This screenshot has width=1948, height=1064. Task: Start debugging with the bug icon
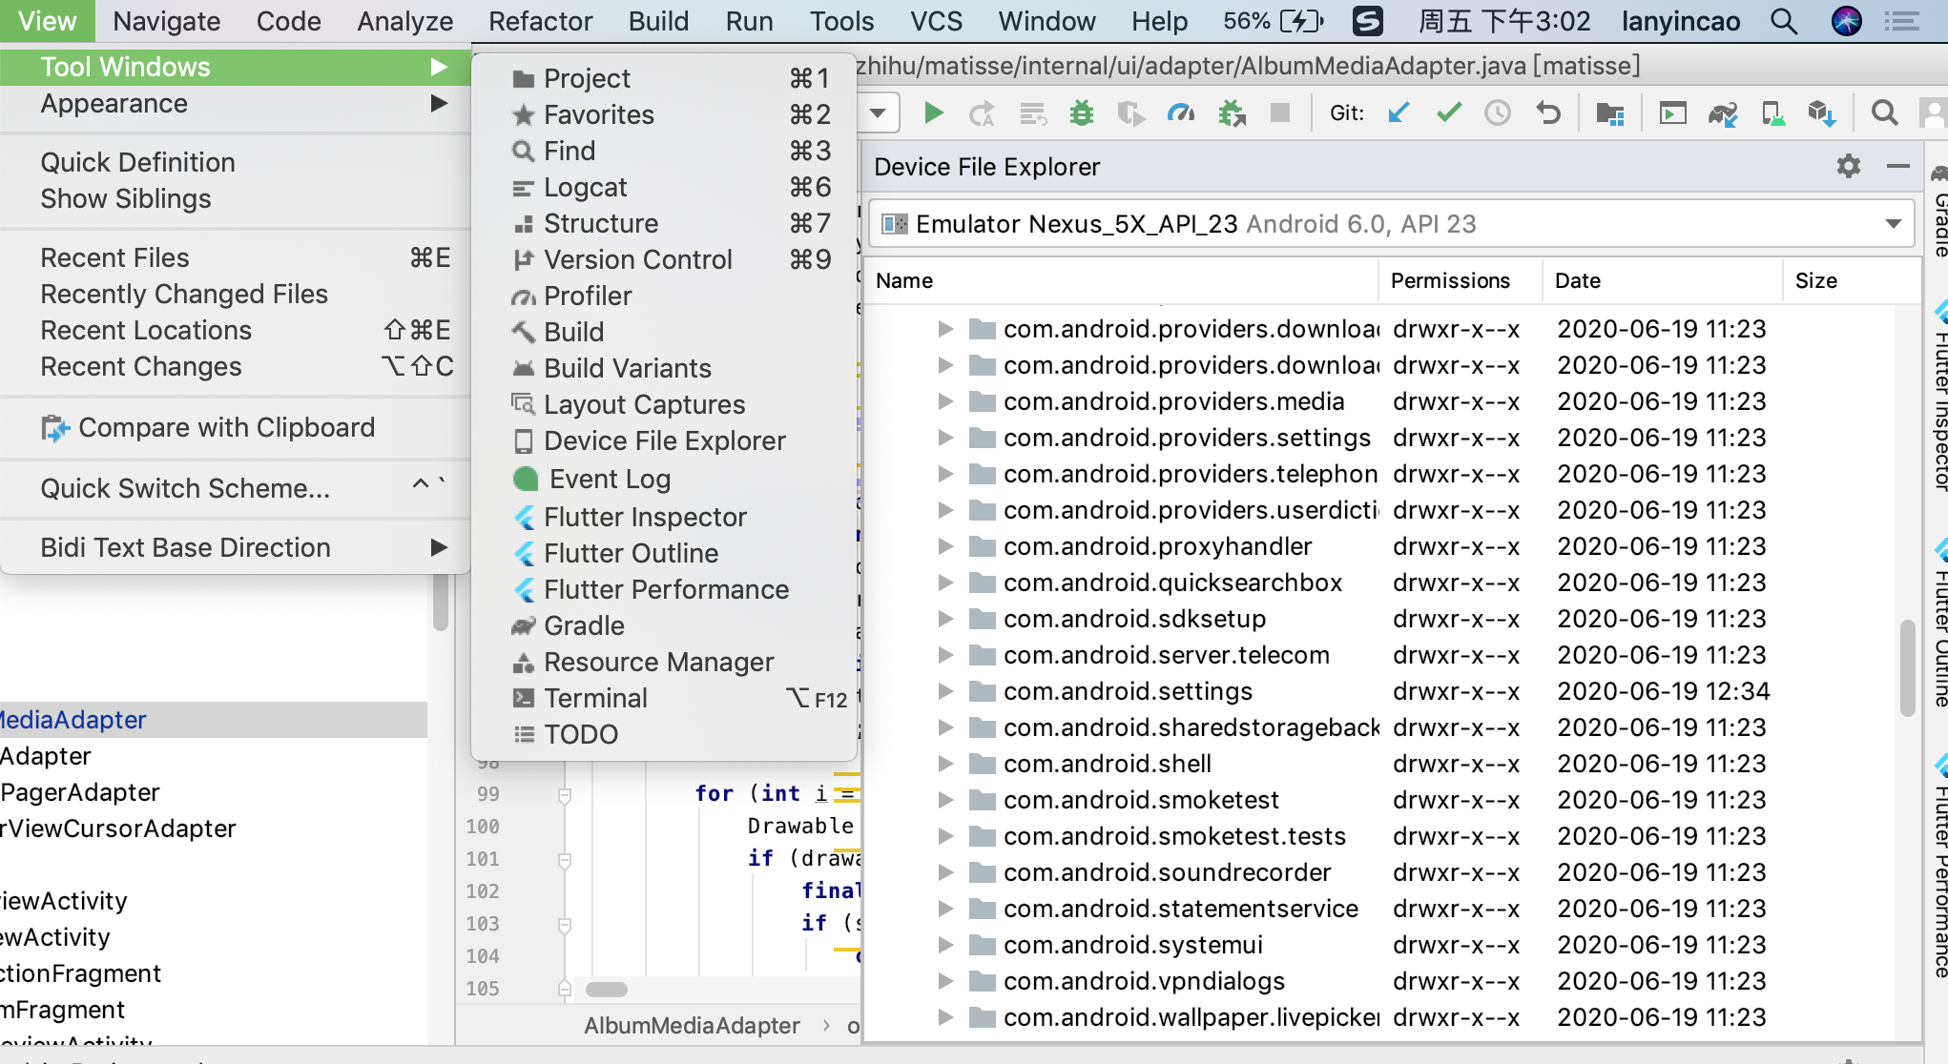click(1081, 113)
